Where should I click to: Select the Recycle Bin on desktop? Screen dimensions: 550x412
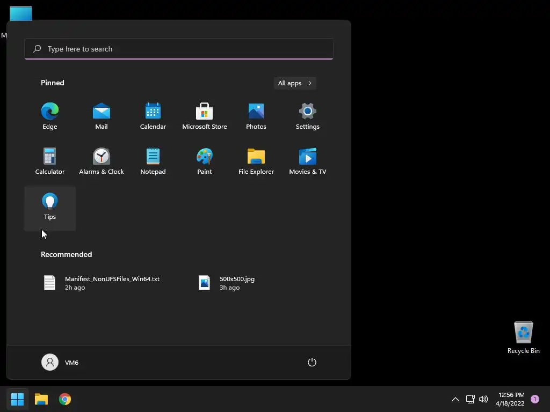(x=523, y=337)
